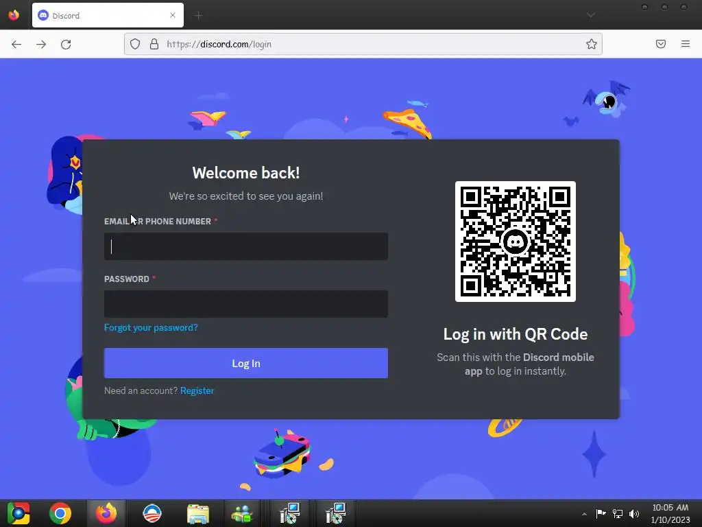This screenshot has width=702, height=527.
Task: Open the file explorer folder on the taskbar
Action: point(198,513)
